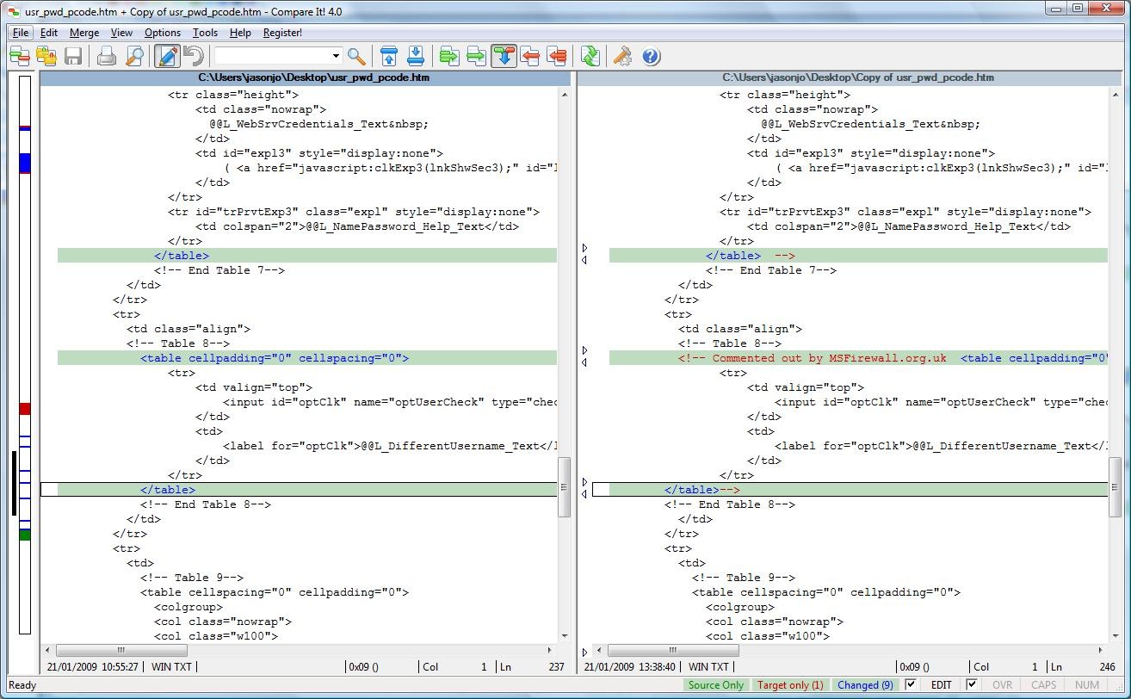Click the left-pointing merge arrow beside the right pane's Commented out line
This screenshot has height=699, width=1131.
585,363
